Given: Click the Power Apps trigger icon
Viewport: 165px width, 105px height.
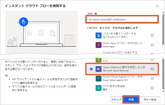Looking at the screenshot, I should tap(98, 45).
